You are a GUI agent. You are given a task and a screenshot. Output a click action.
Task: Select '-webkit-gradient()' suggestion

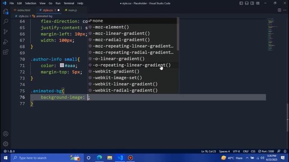tap(132, 71)
